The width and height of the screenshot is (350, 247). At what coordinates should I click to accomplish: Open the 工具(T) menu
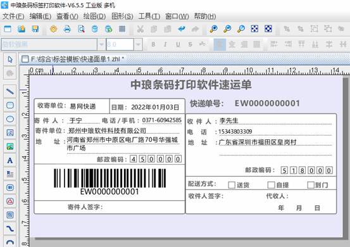tap(149, 16)
